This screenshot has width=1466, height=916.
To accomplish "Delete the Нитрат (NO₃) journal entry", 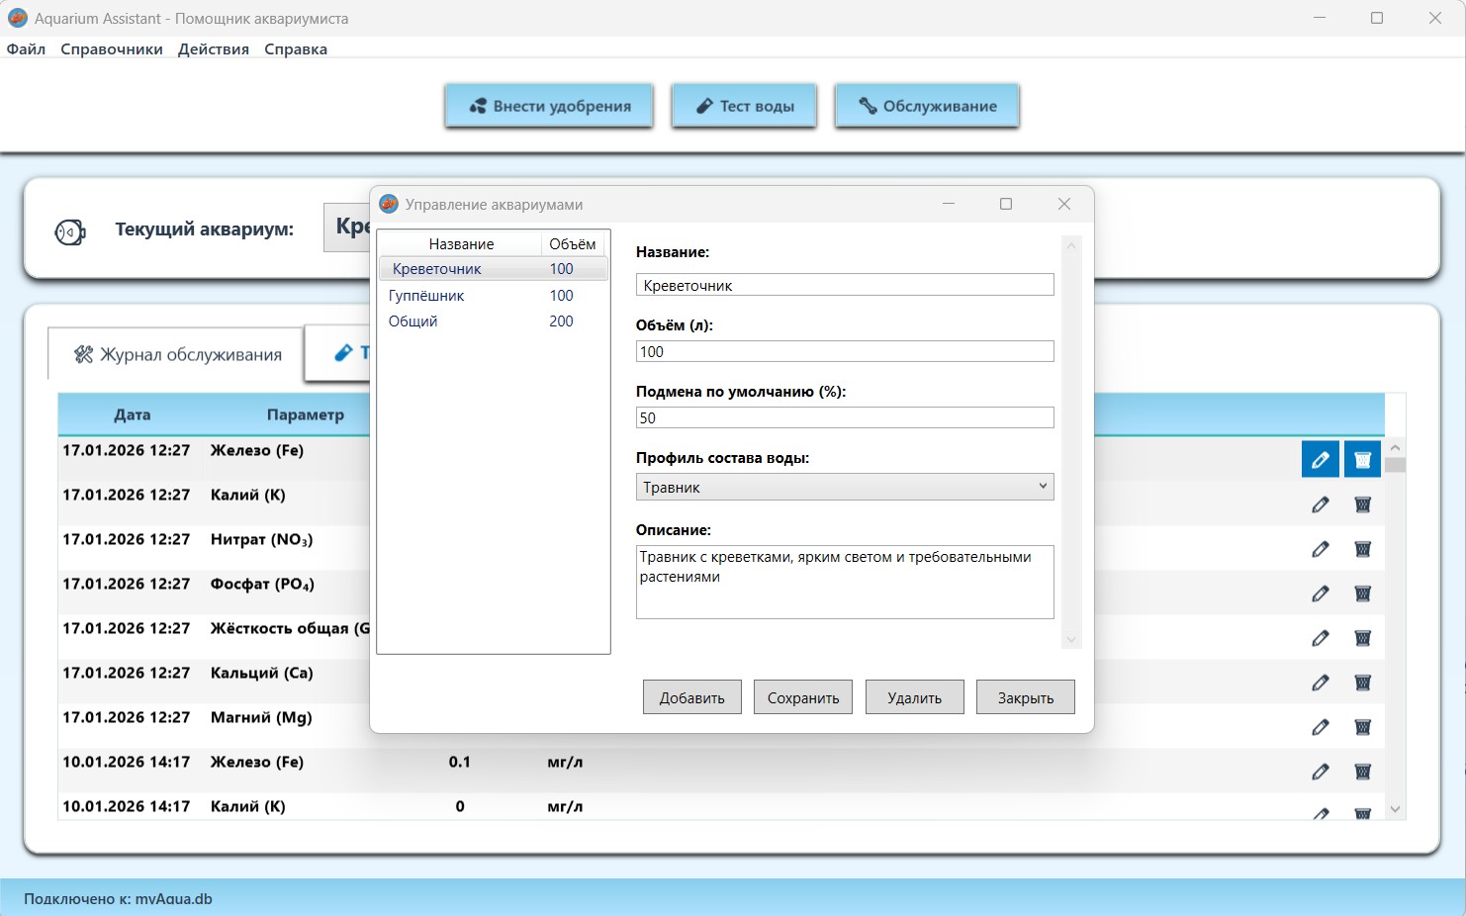I will [x=1362, y=549].
